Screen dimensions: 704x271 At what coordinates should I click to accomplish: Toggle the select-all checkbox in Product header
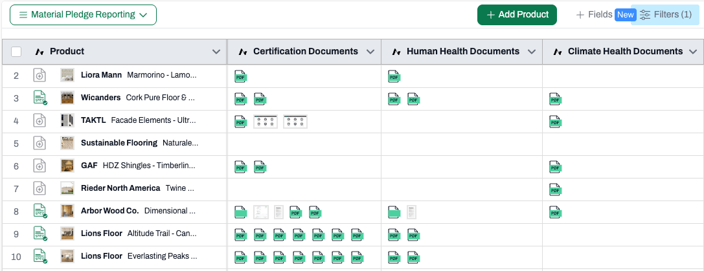point(16,52)
